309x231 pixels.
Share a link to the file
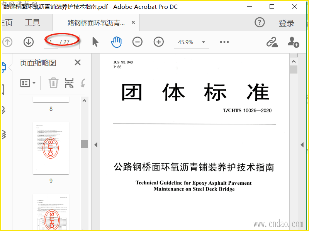[272, 42]
